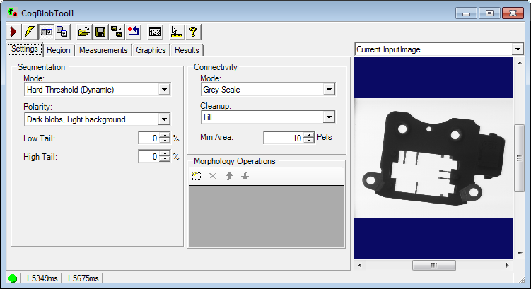The width and height of the screenshot is (531, 289).
Task: Toggle the local tool display button
Action: [46, 31]
